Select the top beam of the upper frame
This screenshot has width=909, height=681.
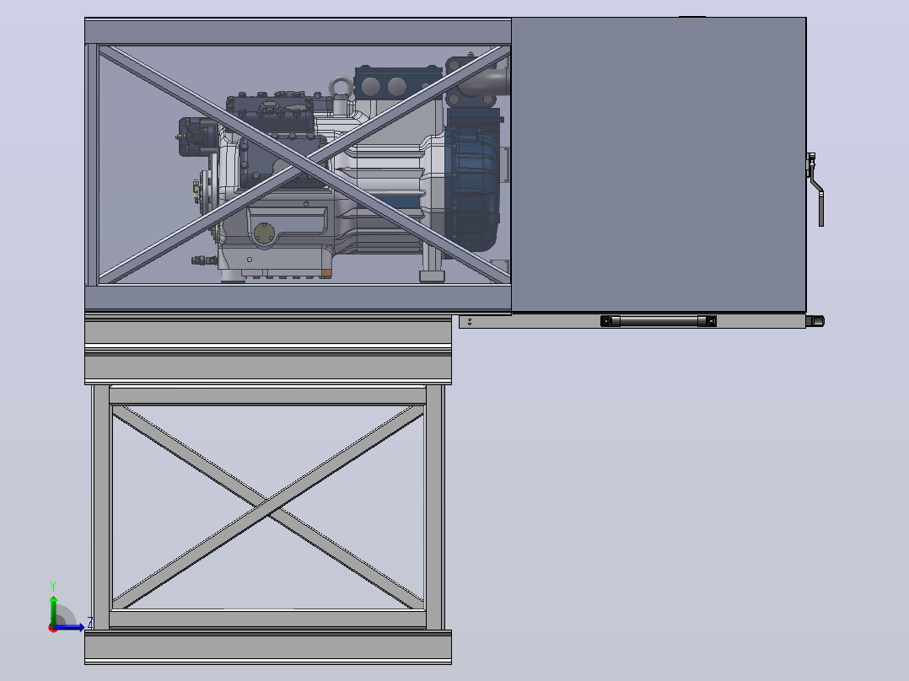(x=298, y=30)
